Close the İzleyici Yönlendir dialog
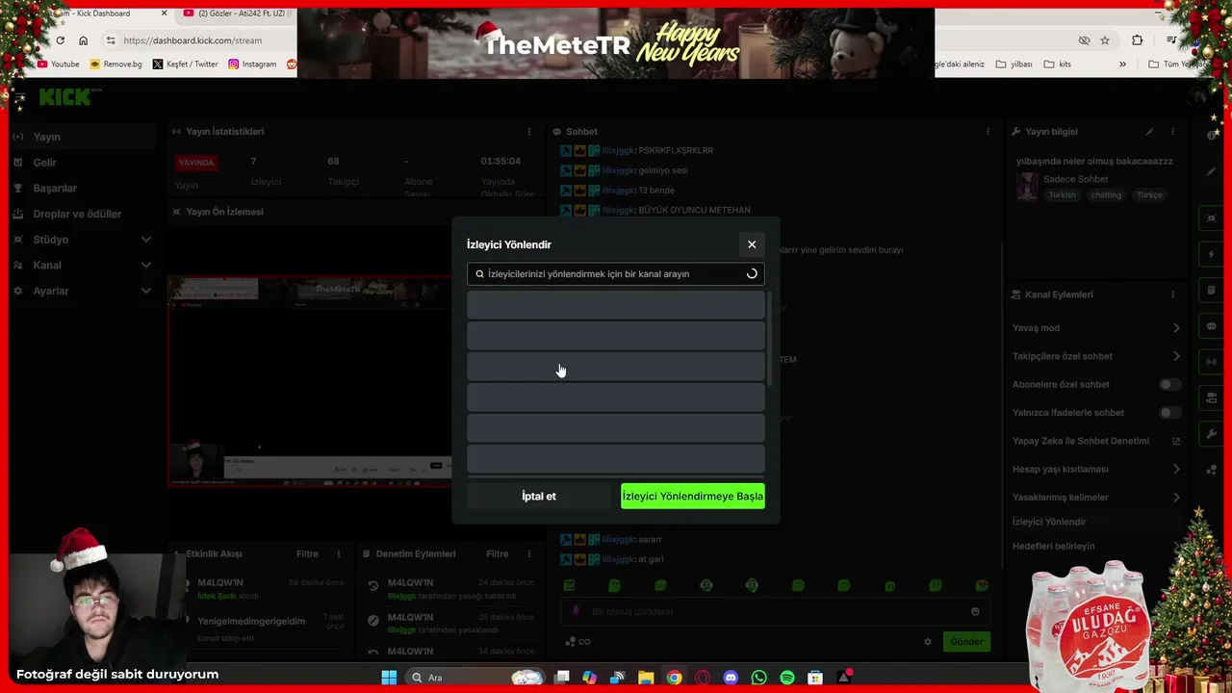Viewport: 1232px width, 693px height. coord(752,244)
